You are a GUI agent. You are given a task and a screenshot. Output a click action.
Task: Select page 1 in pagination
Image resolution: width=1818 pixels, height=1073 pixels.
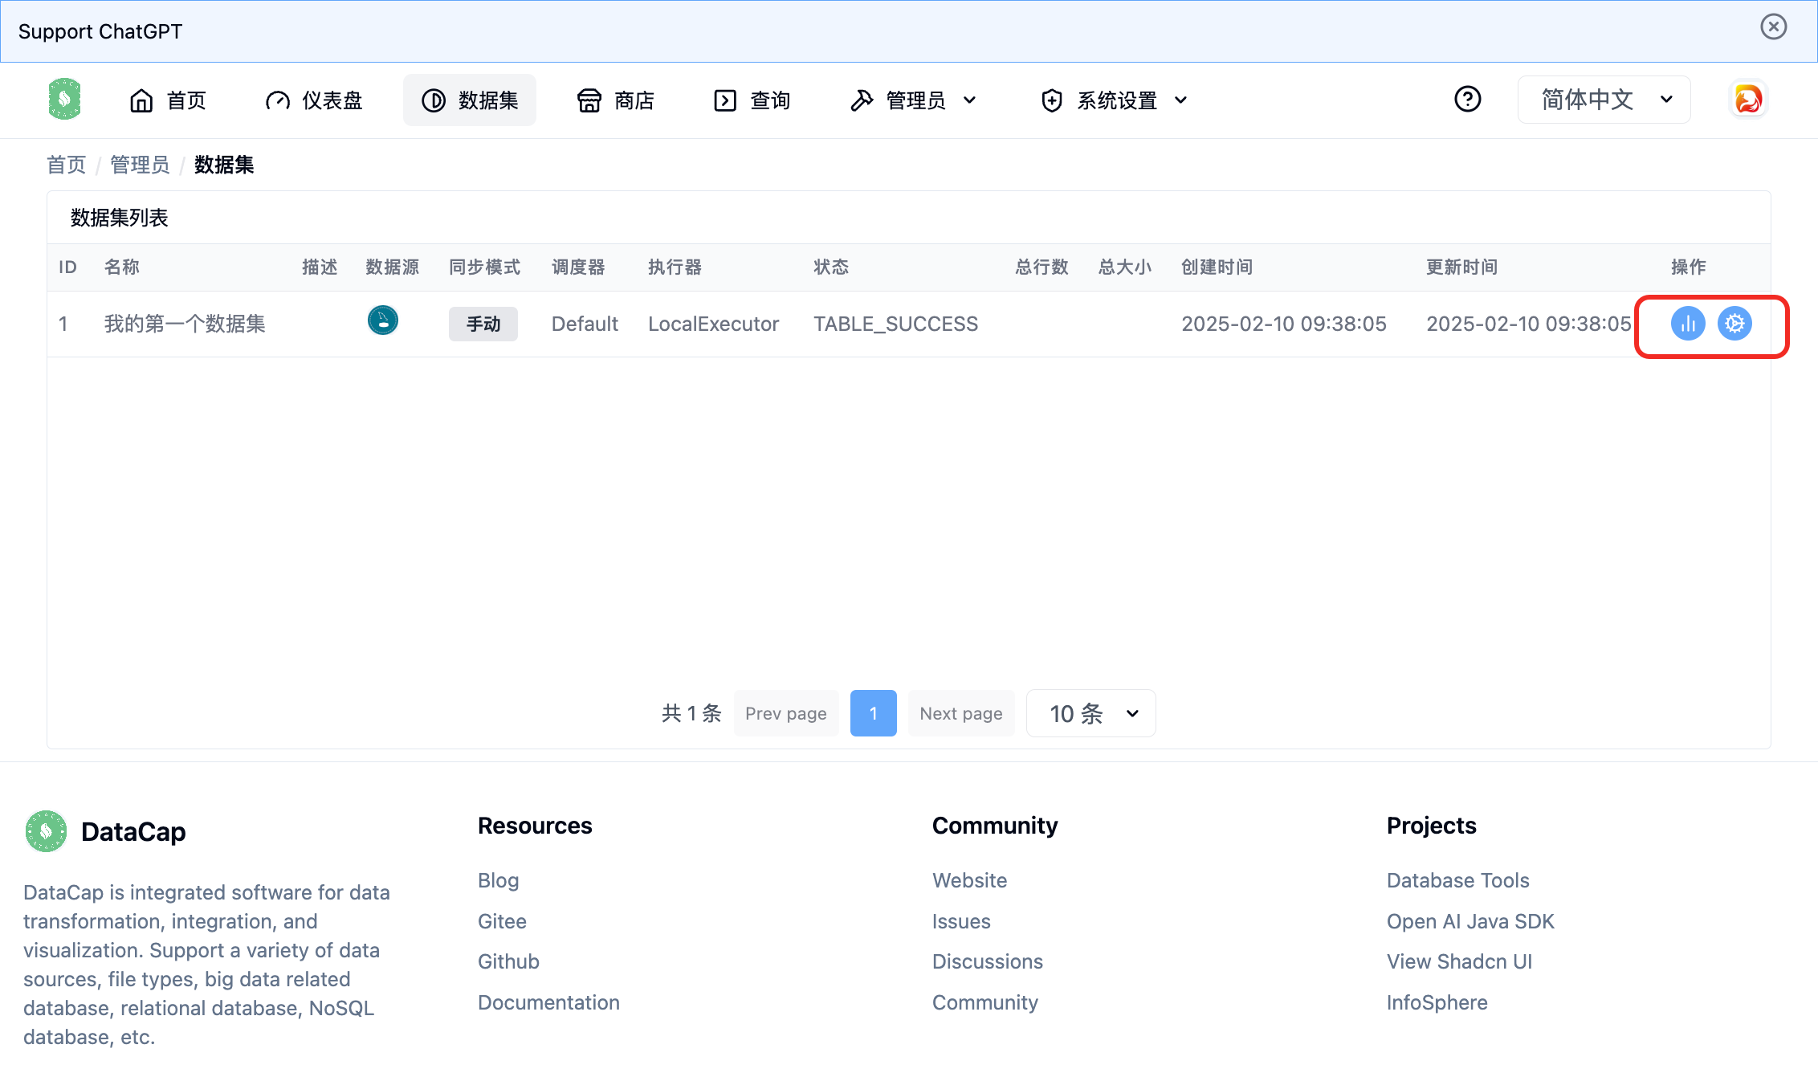pyautogui.click(x=873, y=713)
